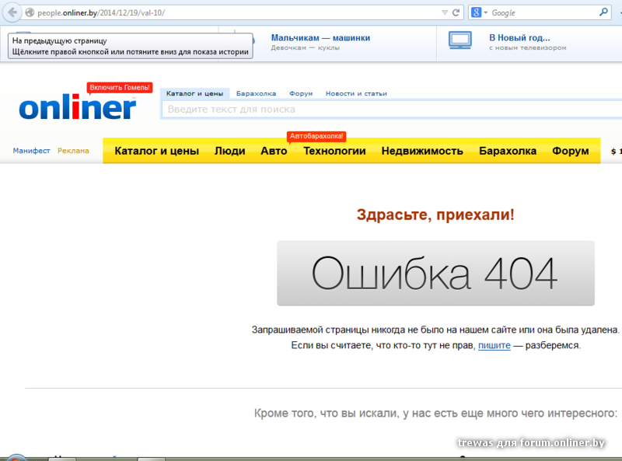Open the URL history dropdown arrow
This screenshot has width=622, height=461.
coord(444,13)
